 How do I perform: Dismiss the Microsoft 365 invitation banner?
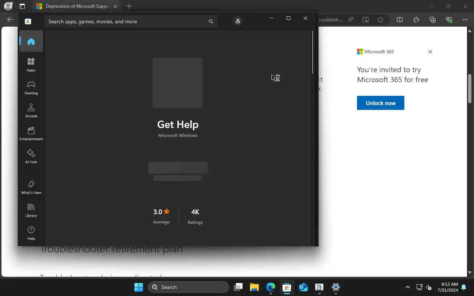[x=430, y=52]
